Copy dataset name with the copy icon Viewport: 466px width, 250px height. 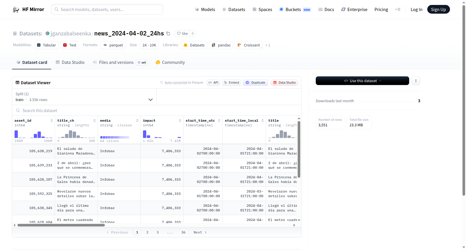coord(168,33)
